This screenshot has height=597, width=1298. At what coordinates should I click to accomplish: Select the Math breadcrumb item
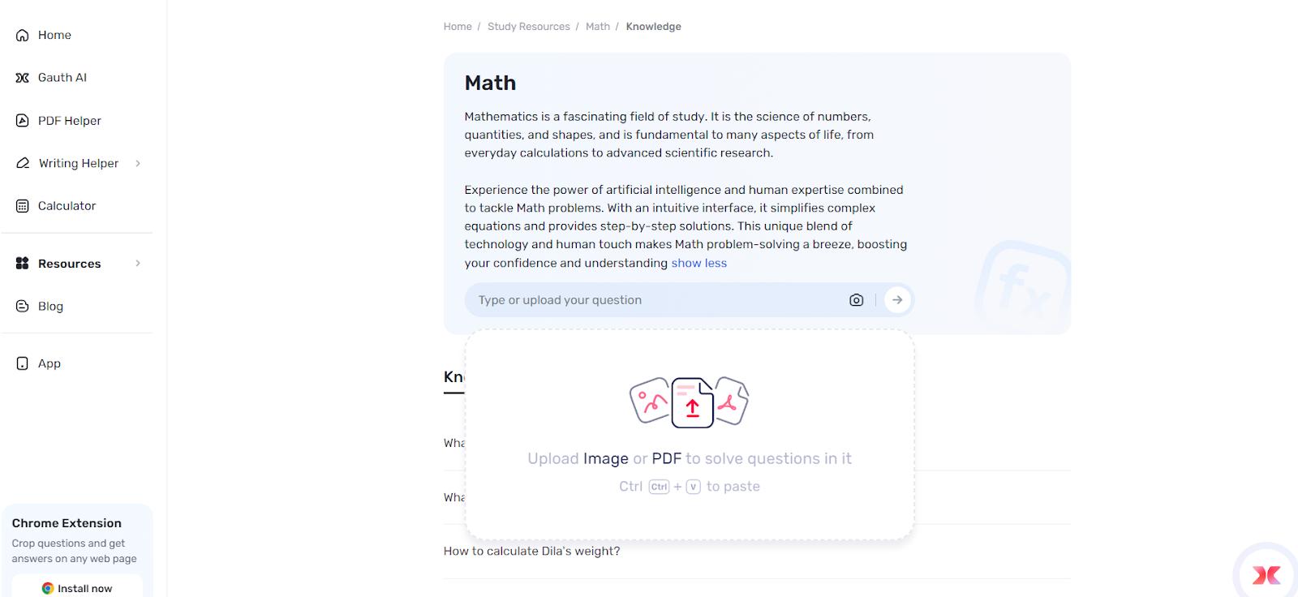point(598,26)
